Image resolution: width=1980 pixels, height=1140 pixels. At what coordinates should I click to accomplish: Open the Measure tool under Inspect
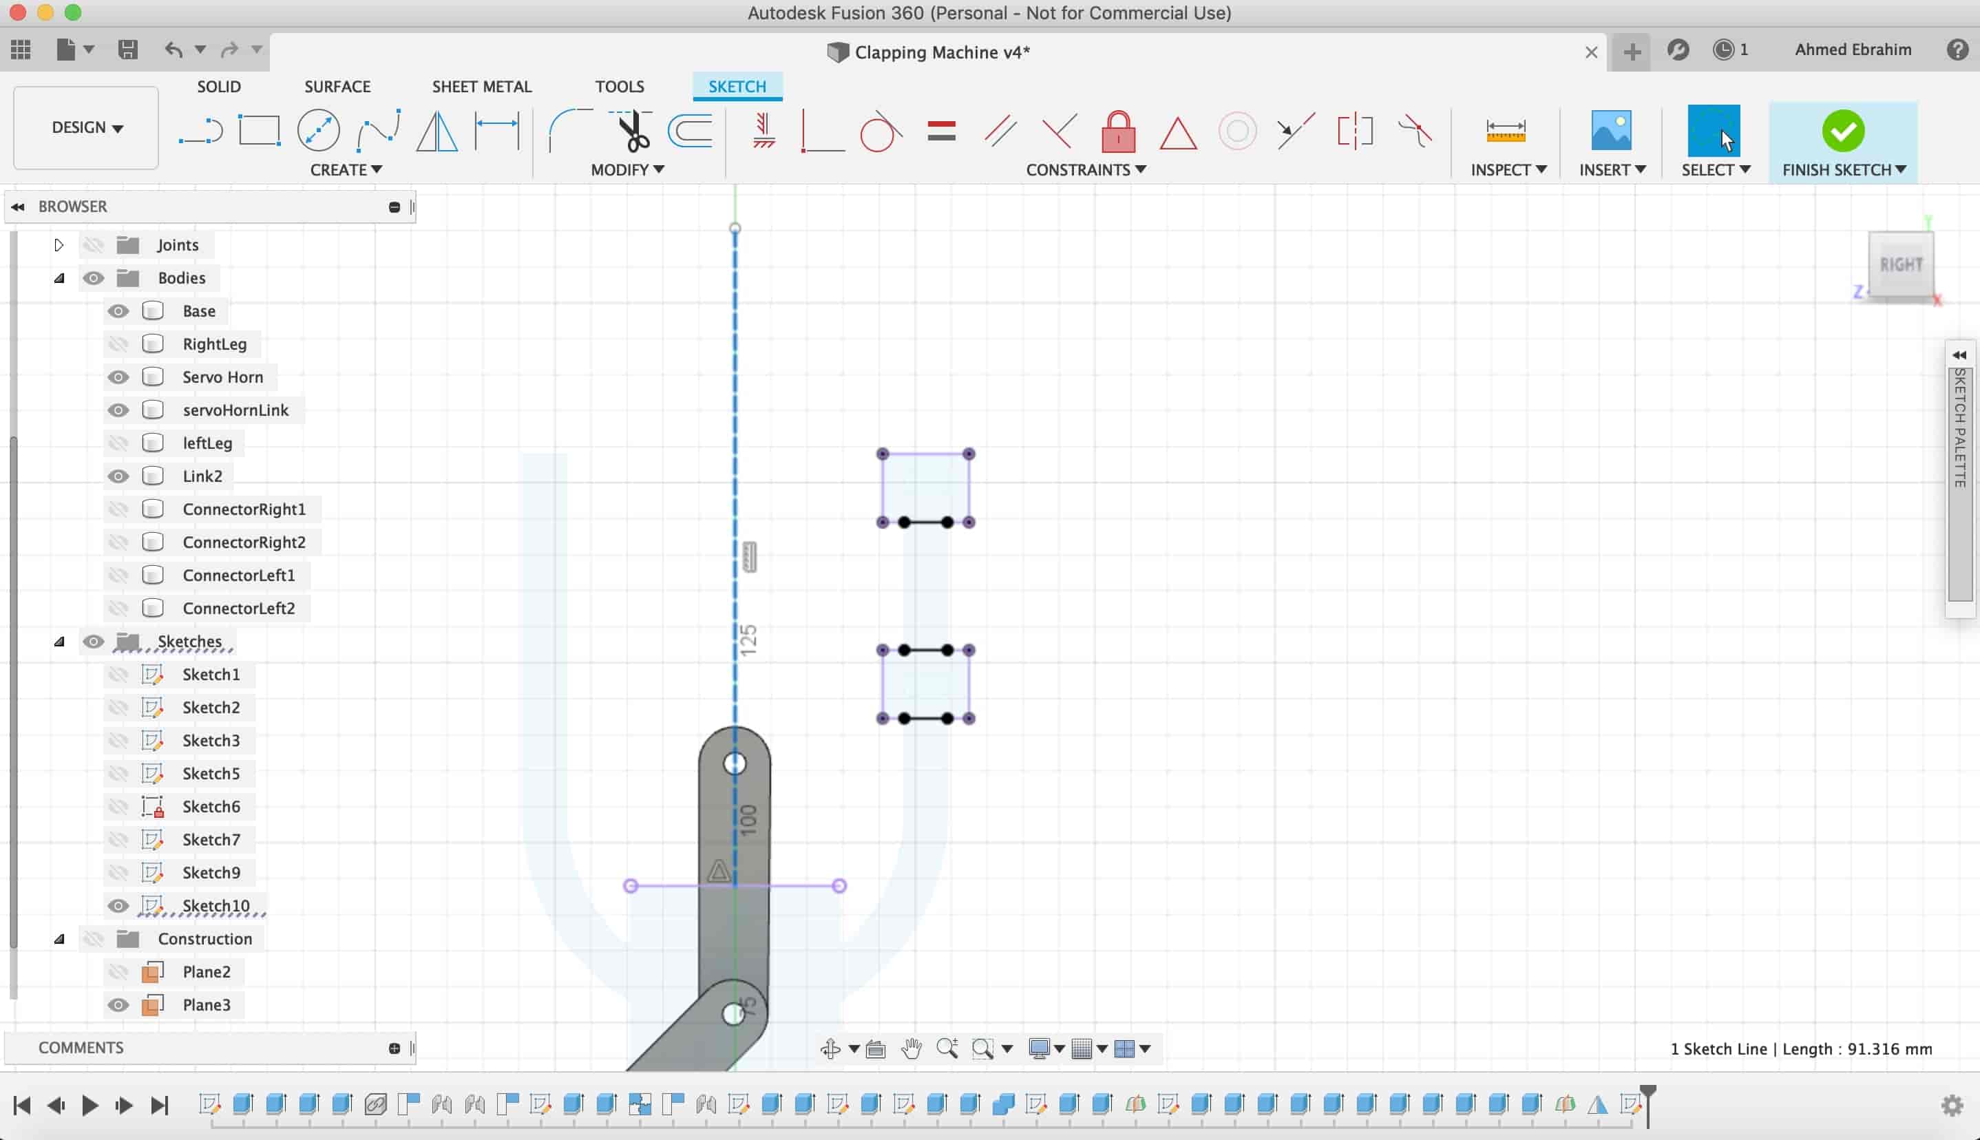tap(1506, 131)
